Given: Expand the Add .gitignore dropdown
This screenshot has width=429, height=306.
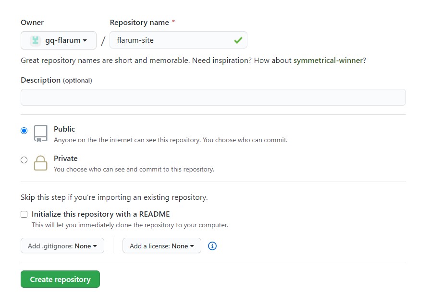Looking at the screenshot, I should (62, 246).
